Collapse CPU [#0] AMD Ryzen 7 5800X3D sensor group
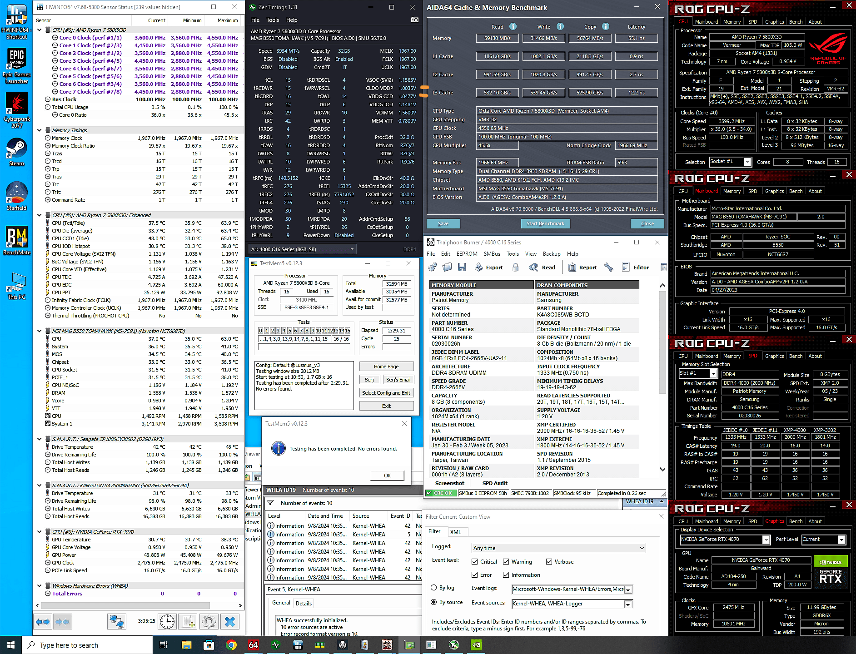This screenshot has height=654, width=856. [40, 30]
